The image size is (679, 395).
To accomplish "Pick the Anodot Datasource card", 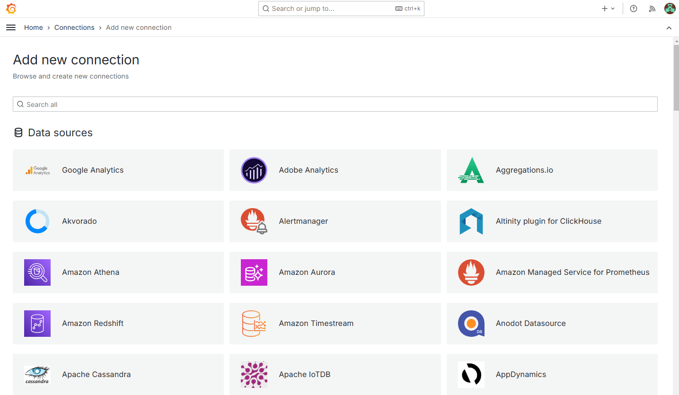I will coord(552,324).
